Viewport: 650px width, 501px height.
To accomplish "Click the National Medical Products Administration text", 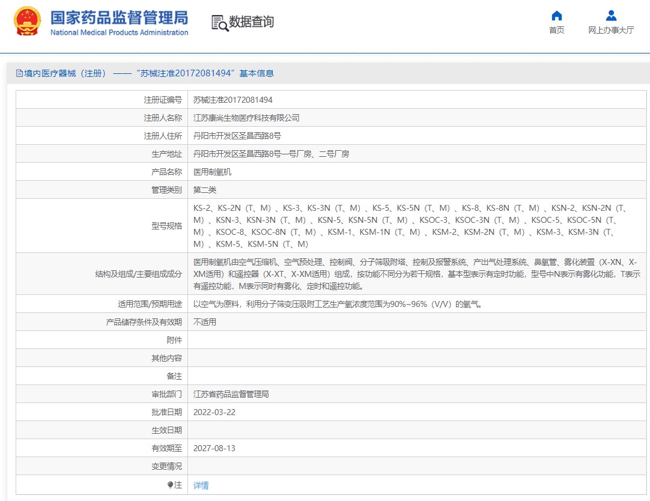I will click(120, 32).
